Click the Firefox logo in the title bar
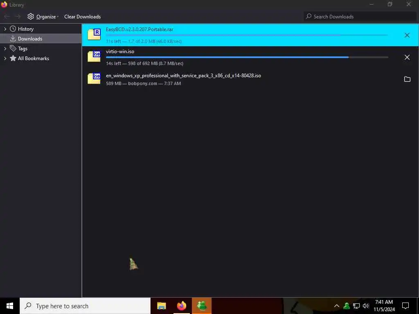Image resolution: width=419 pixels, height=314 pixels. click(x=4, y=4)
